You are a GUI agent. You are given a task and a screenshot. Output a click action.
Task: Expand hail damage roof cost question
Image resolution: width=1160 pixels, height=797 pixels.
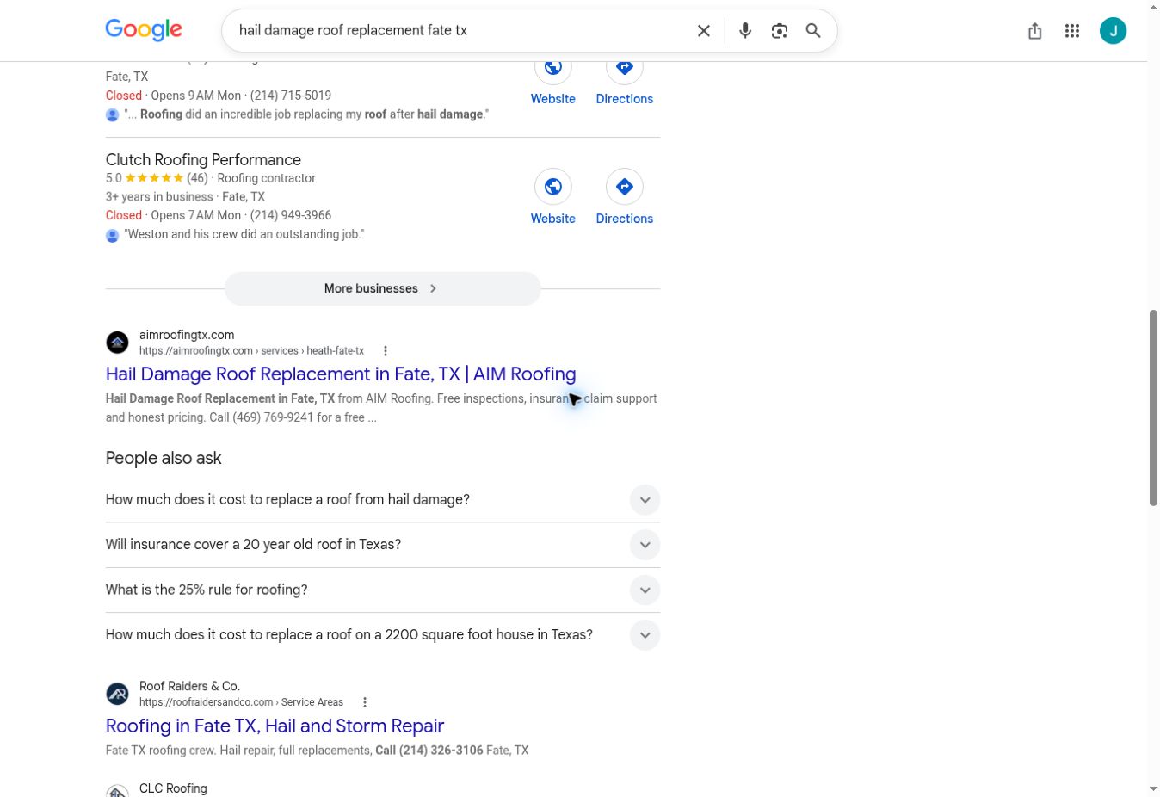[x=645, y=500]
